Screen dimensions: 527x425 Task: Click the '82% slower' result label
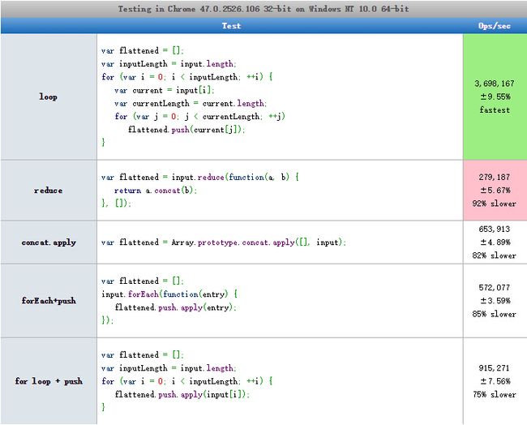click(x=494, y=255)
